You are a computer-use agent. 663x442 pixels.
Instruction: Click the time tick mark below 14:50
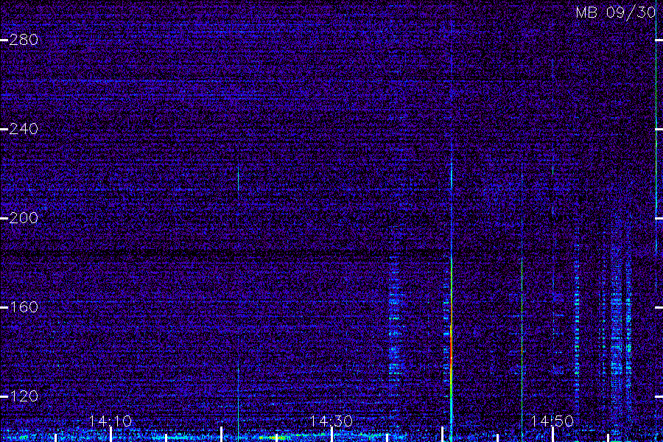(552, 435)
